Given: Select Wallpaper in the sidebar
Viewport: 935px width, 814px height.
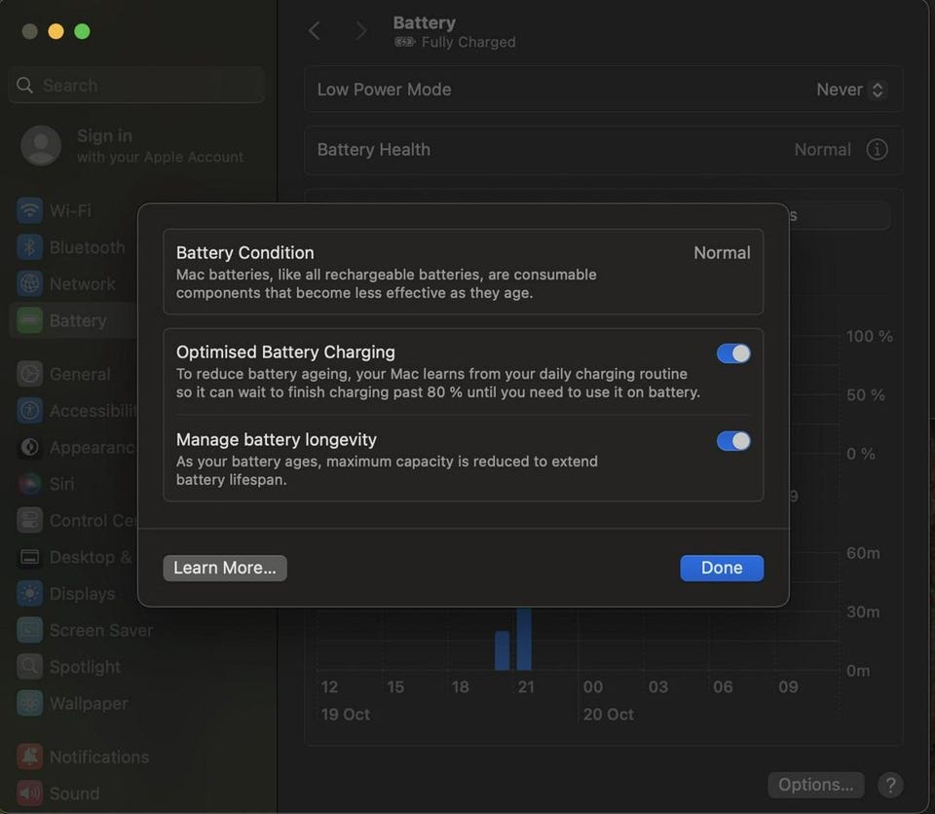Looking at the screenshot, I should (x=88, y=704).
